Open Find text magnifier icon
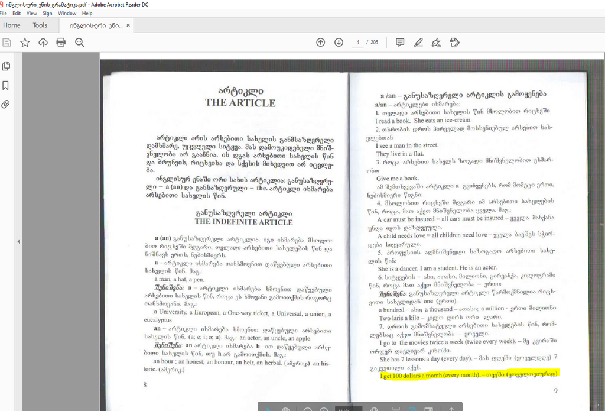605x411 pixels. tap(80, 43)
